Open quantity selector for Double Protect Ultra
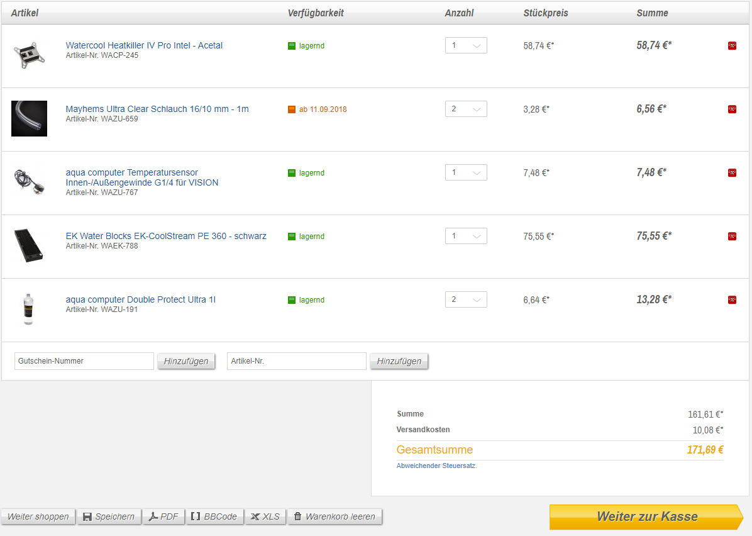The width and height of the screenshot is (752, 536). click(466, 299)
